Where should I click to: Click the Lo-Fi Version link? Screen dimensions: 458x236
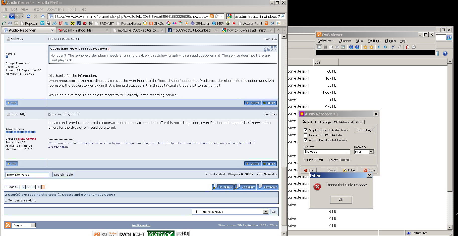click(x=141, y=225)
